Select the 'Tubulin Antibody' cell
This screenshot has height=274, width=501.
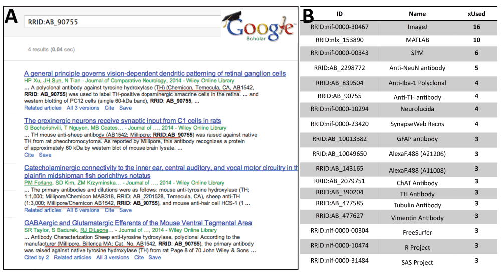pos(417,205)
